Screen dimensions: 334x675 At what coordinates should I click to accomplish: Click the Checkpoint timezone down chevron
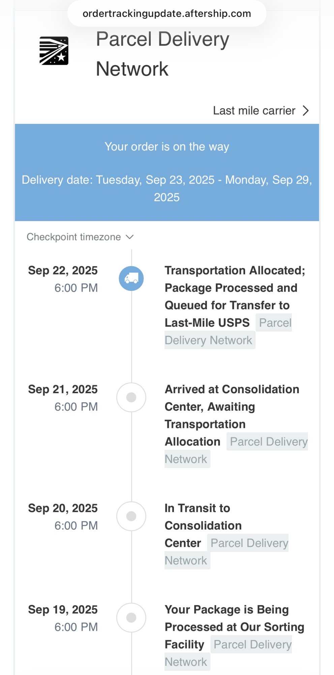click(130, 237)
